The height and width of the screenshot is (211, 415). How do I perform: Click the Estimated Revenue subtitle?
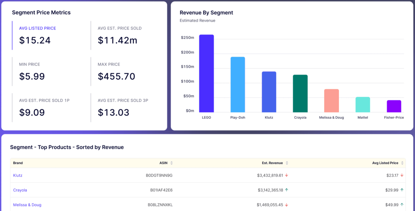point(198,21)
